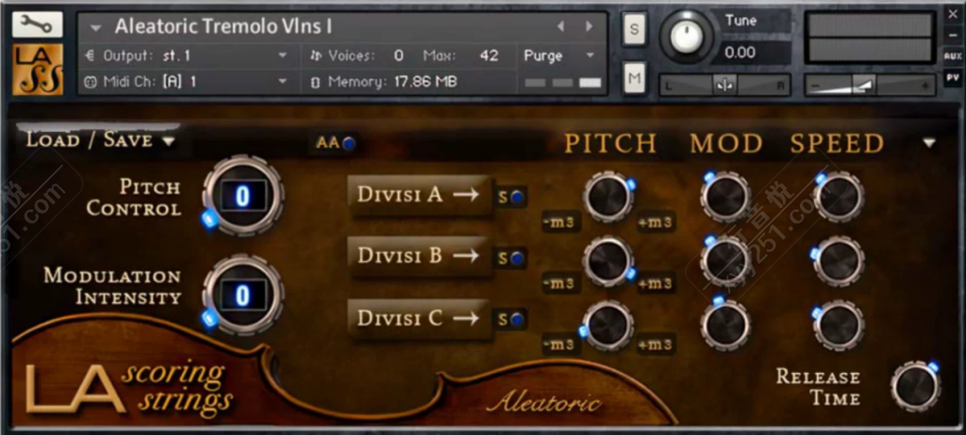966x435 pixels.
Task: Close the instrument with X button
Action: point(953,13)
